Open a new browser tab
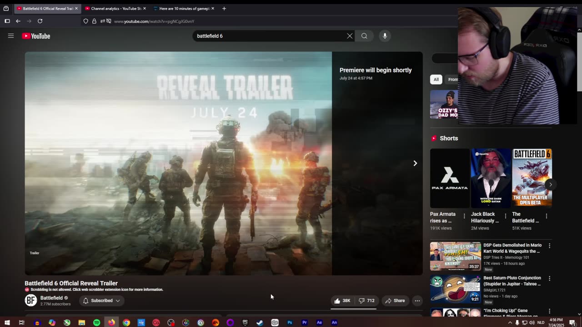582x327 pixels. [224, 8]
